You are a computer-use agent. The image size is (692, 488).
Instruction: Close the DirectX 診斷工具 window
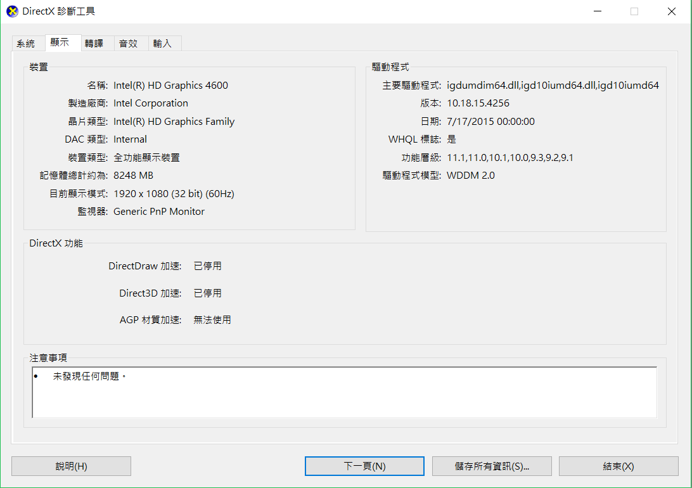tap(671, 11)
